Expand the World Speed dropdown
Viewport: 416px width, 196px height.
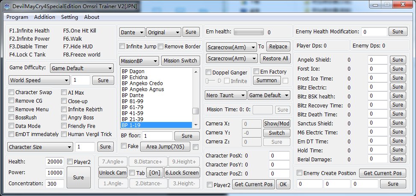click(x=39, y=80)
